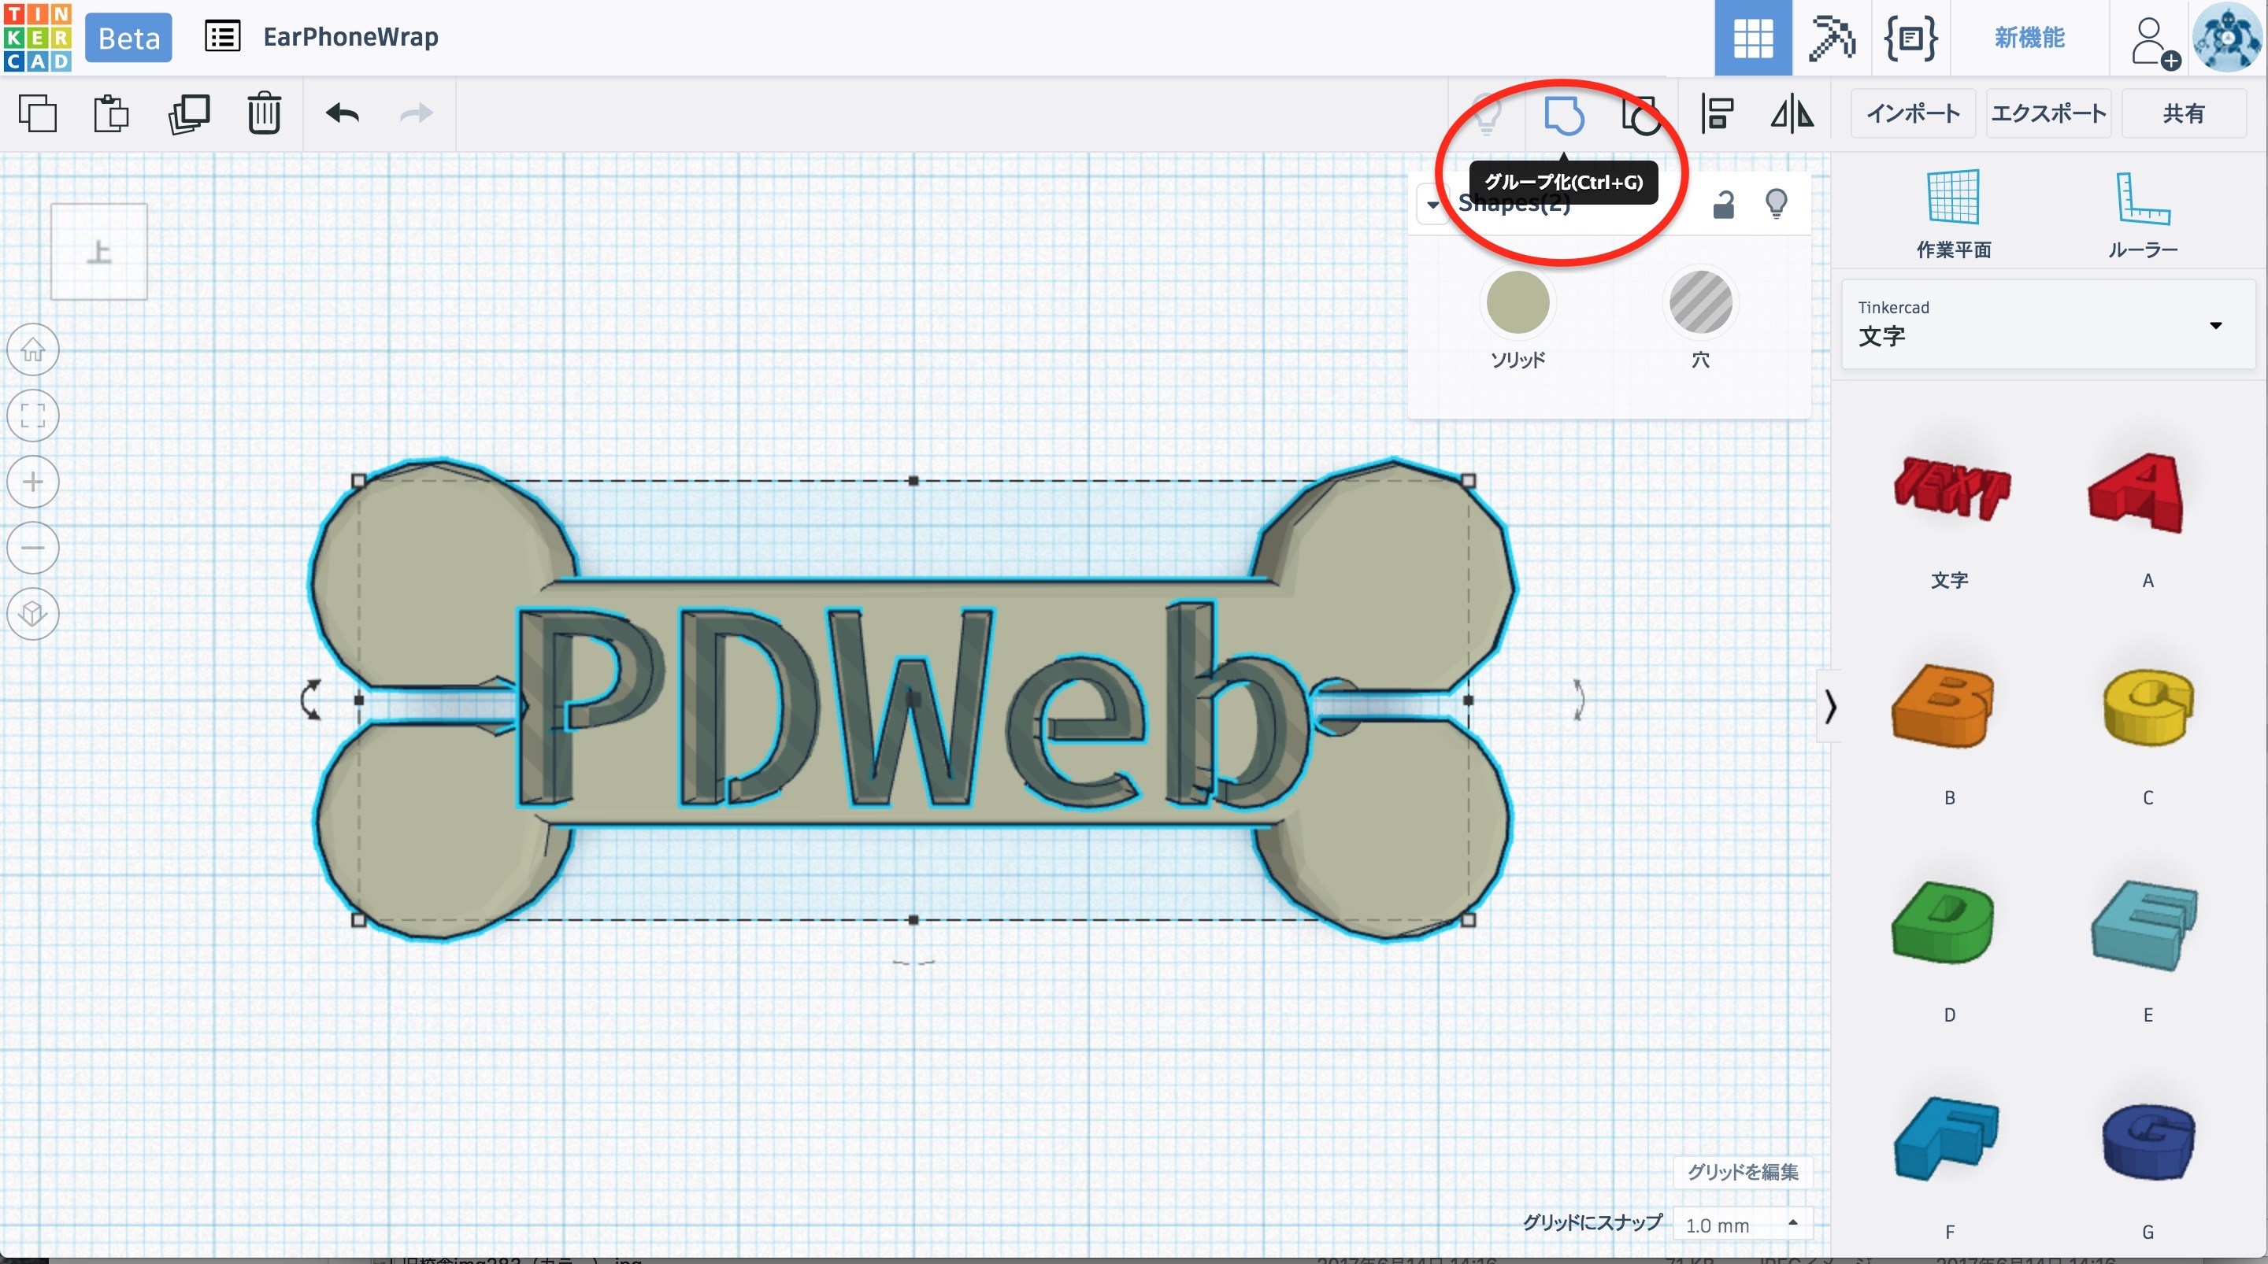Click the Duplicate icon
This screenshot has height=1264, width=2268.
coord(188,113)
